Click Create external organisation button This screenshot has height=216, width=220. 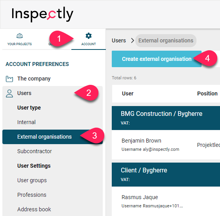point(156,59)
